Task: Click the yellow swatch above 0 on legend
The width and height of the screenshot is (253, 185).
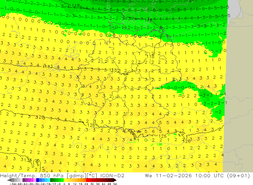Action: pos(65,180)
